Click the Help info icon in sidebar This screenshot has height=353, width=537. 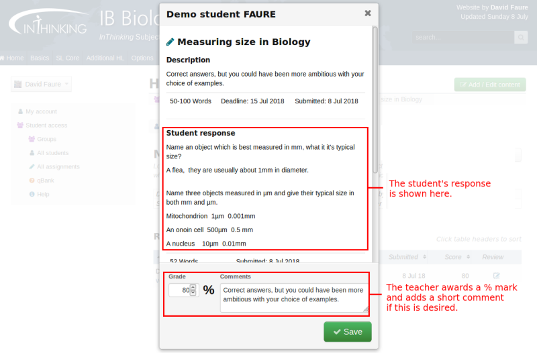tap(32, 195)
